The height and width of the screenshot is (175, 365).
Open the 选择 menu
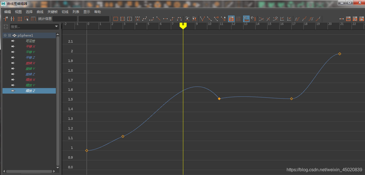click(29, 12)
